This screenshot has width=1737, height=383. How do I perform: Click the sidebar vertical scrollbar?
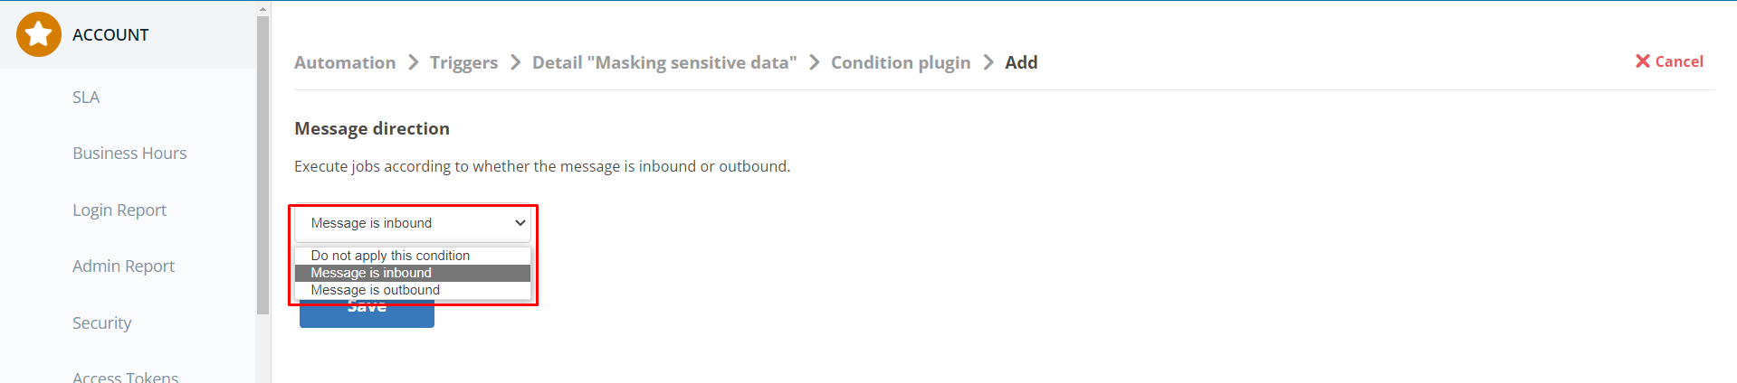[x=263, y=165]
